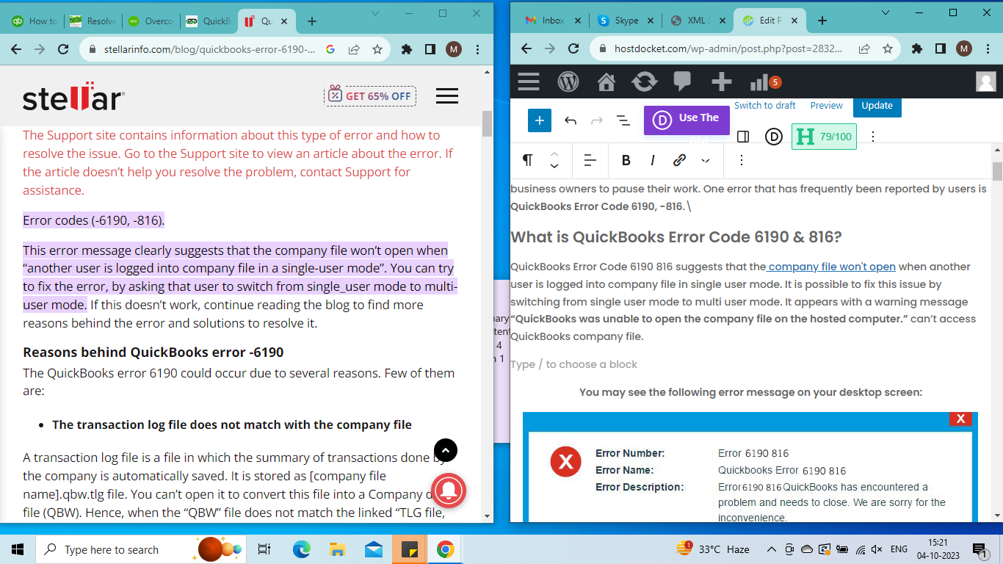Screen dimensions: 1003x564
Task: Close the error dialog image red X
Action: tap(960, 419)
